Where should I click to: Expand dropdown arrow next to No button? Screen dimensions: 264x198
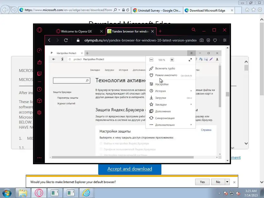[227, 182]
